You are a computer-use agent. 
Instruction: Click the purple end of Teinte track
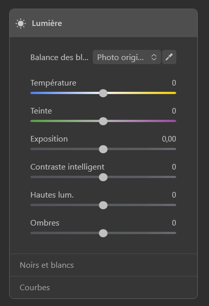coord(172,121)
